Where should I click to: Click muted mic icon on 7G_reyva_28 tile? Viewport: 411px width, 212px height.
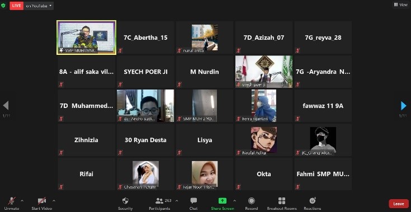297,50
